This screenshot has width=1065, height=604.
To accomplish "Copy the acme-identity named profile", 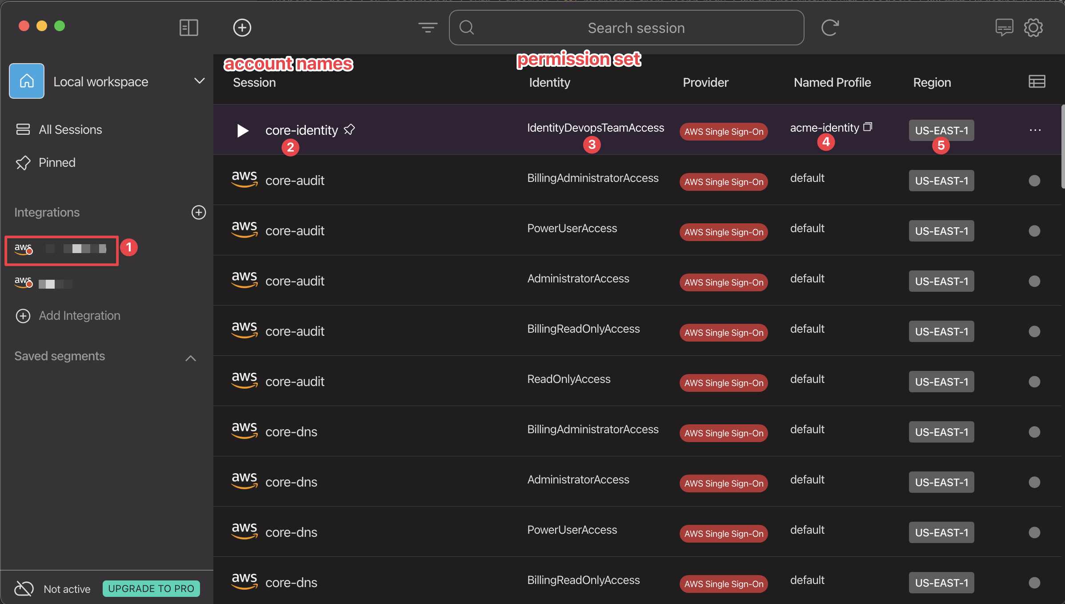I will (x=868, y=127).
